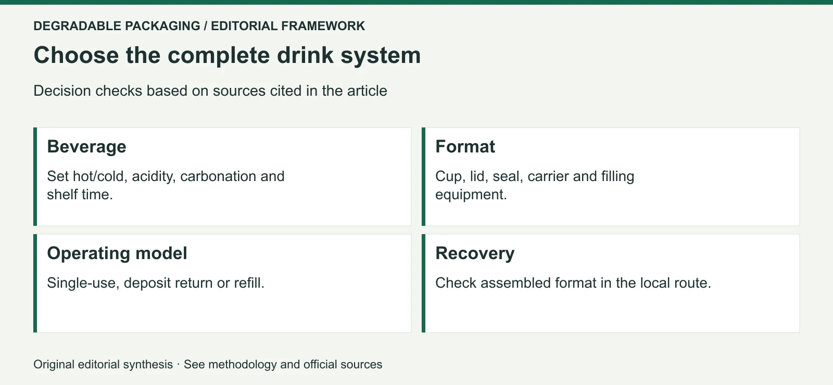Image resolution: width=833 pixels, height=385 pixels.
Task: Click 'Check assembled format in the local route.'
Action: click(x=573, y=283)
